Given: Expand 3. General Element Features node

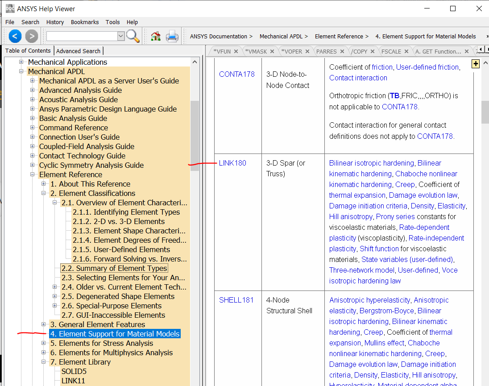Looking at the screenshot, I should tap(43, 324).
